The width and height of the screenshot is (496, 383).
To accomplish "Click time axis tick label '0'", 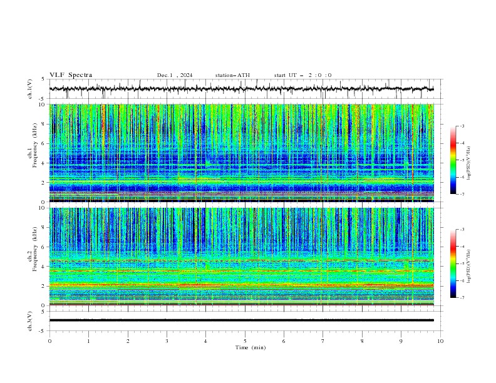I will [49, 341].
